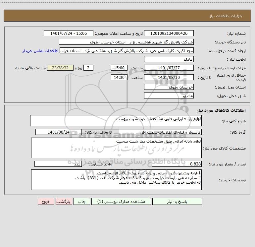255x247 pixels.
Task: Click remaining days field showing 2
Action: [88, 68]
